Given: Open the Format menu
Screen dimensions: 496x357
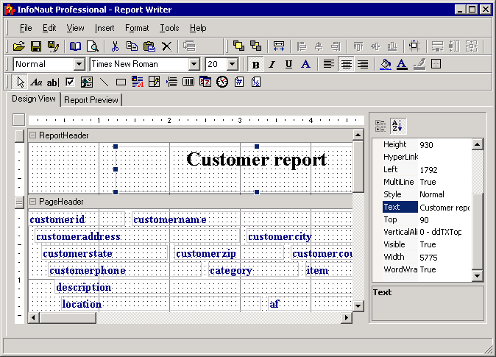Looking at the screenshot, I should coord(137,28).
